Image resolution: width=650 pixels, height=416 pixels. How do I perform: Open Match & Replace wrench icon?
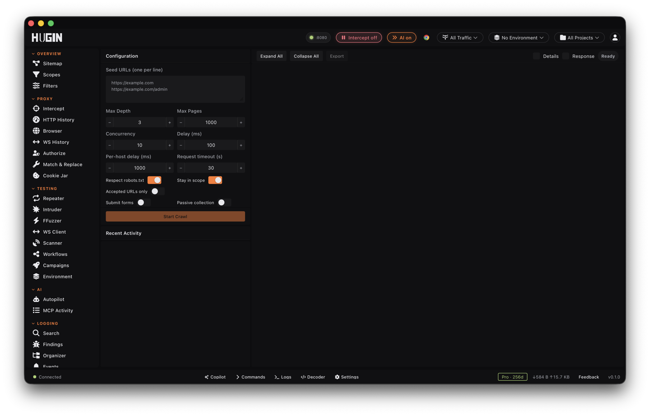(36, 164)
